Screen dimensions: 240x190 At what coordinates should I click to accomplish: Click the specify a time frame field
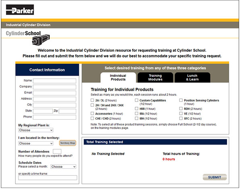pos(48,178)
